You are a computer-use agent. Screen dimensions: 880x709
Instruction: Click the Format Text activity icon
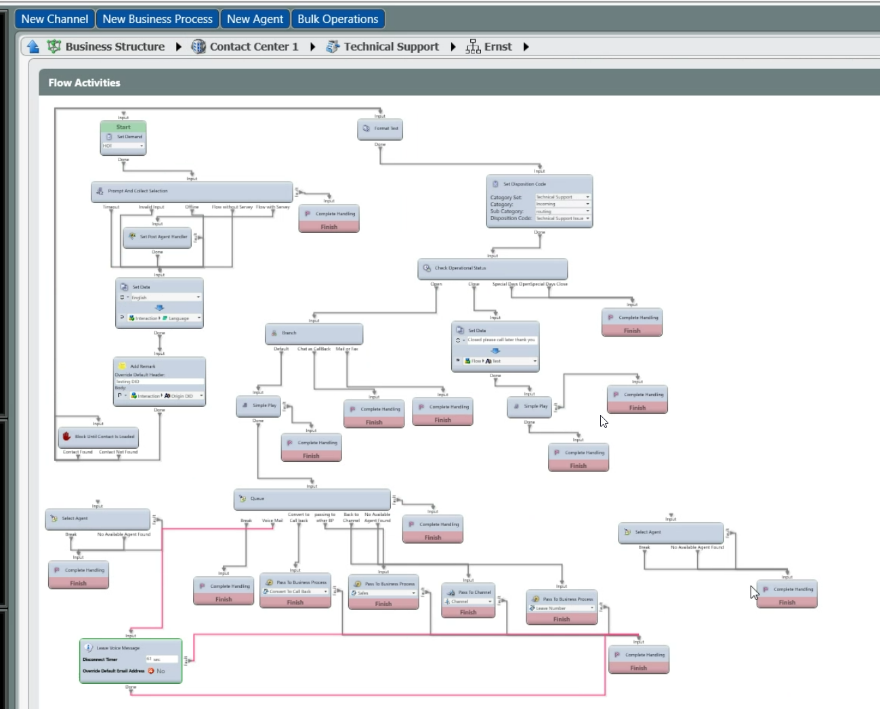tap(366, 128)
